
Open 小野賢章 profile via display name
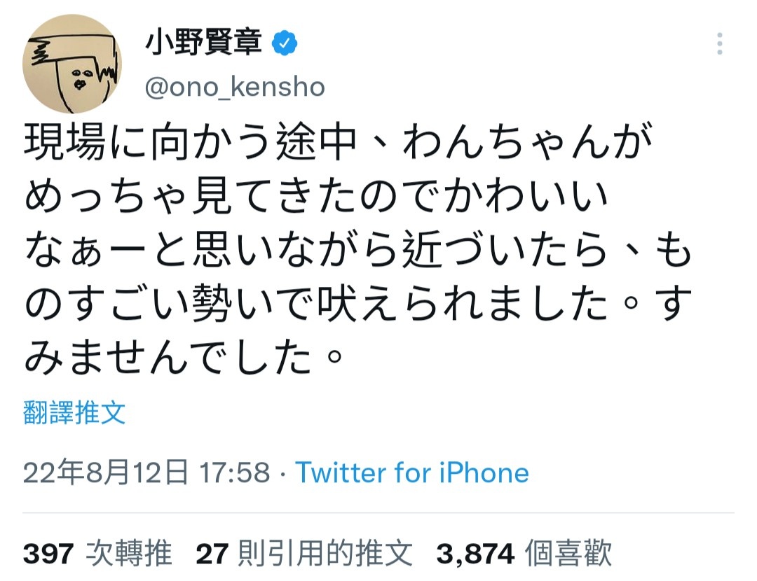click(x=204, y=43)
